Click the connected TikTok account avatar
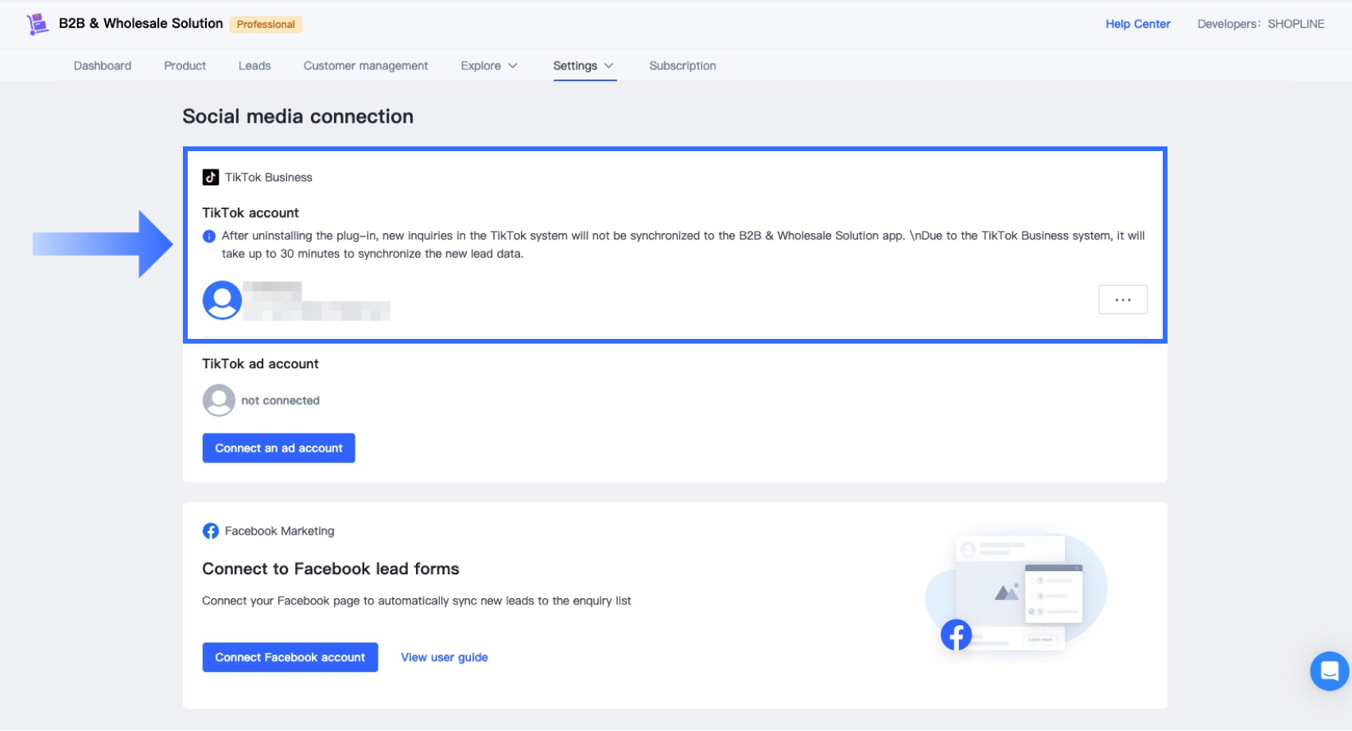This screenshot has height=731, width=1352. (222, 301)
